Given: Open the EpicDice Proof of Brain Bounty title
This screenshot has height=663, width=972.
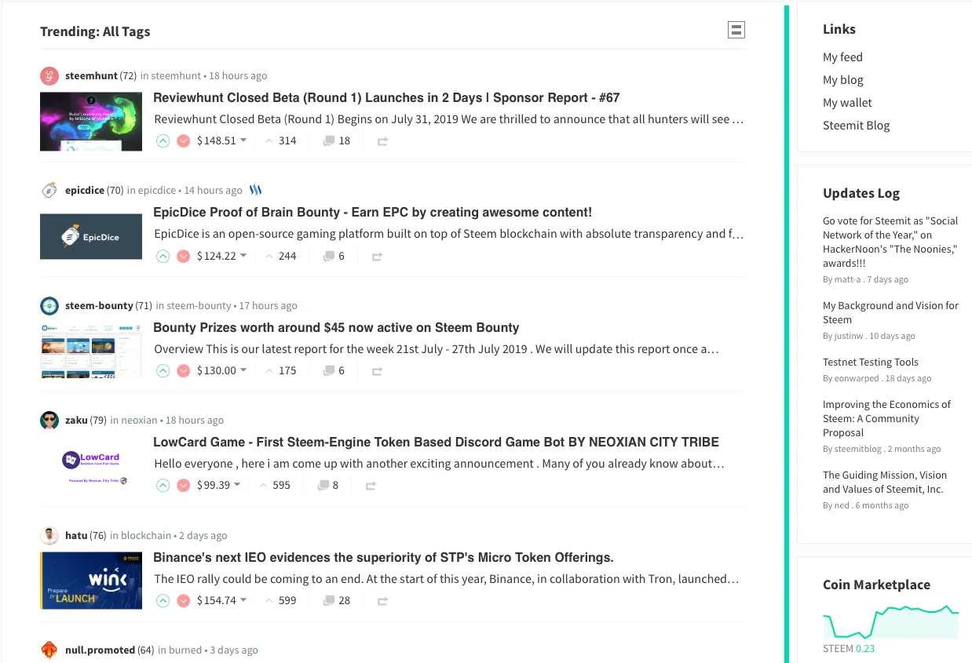Looking at the screenshot, I should [372, 213].
